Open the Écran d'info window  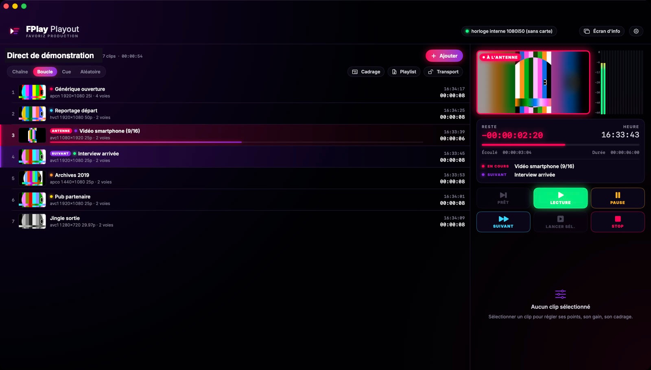tap(602, 31)
